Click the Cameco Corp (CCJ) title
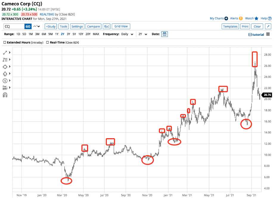The width and height of the screenshot is (279, 199). point(22,4)
